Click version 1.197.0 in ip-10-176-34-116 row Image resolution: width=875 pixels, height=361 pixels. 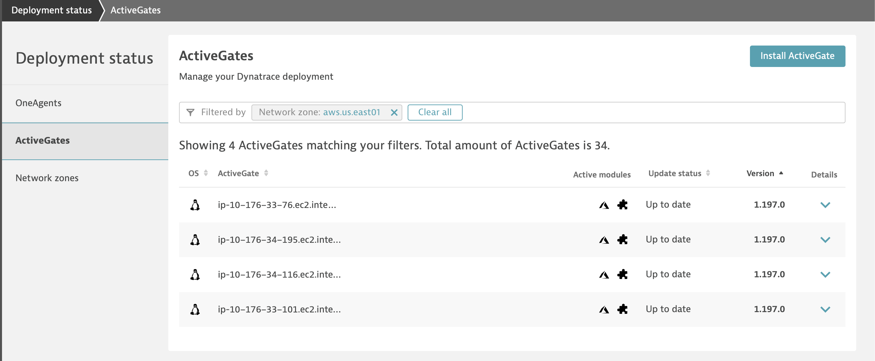[769, 274]
